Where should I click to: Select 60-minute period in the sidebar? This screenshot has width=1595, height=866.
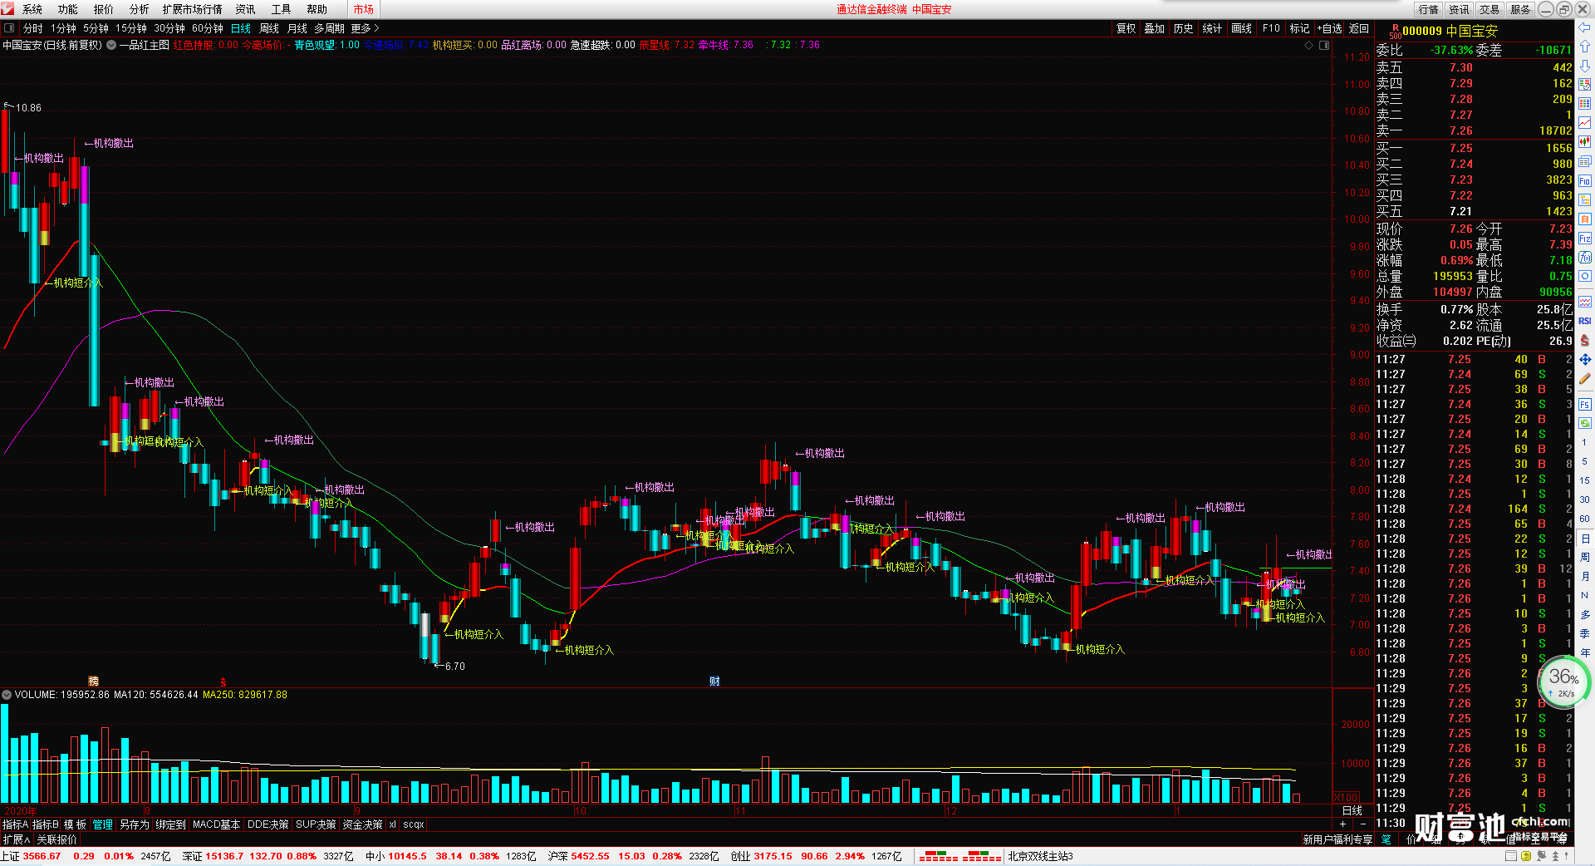click(x=1585, y=519)
